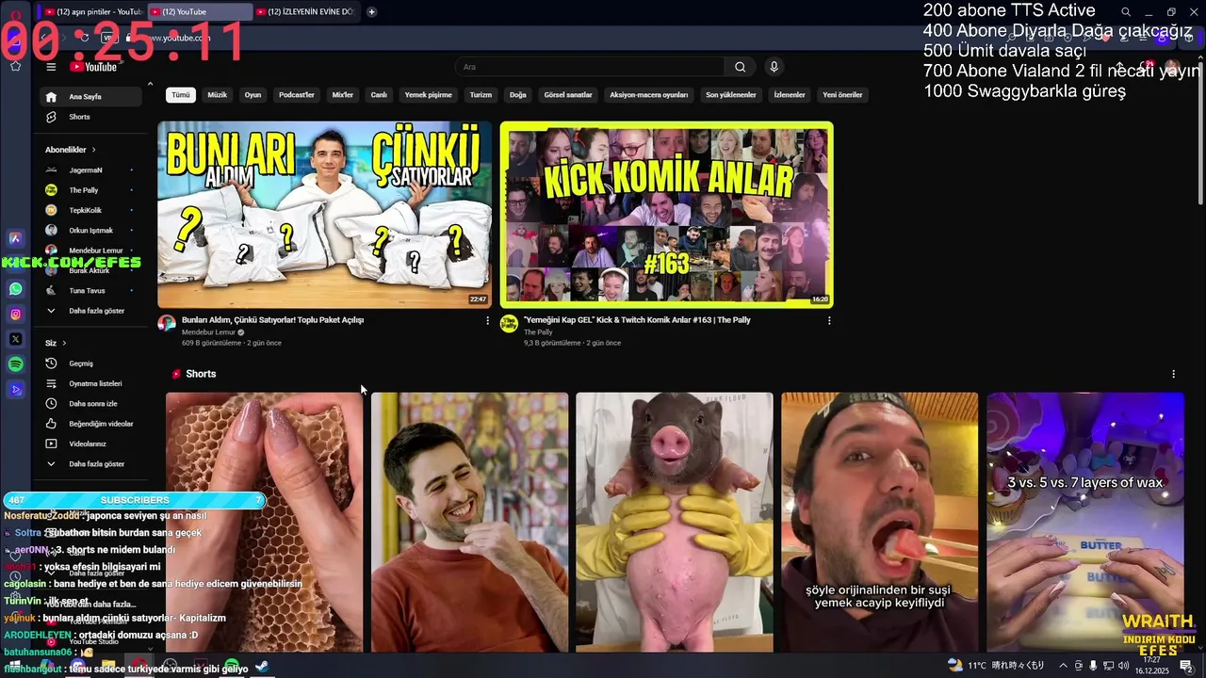Select the Oyun filter chip
The width and height of the screenshot is (1206, 678).
[253, 95]
